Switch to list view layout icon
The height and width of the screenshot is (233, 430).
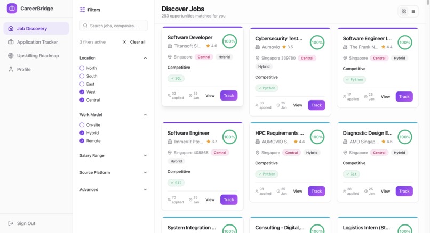413,12
